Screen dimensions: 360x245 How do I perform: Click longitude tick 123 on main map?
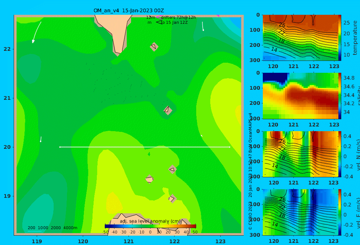coord(220,241)
